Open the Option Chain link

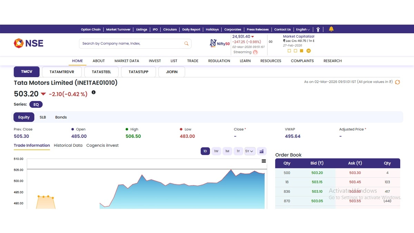[x=91, y=29]
